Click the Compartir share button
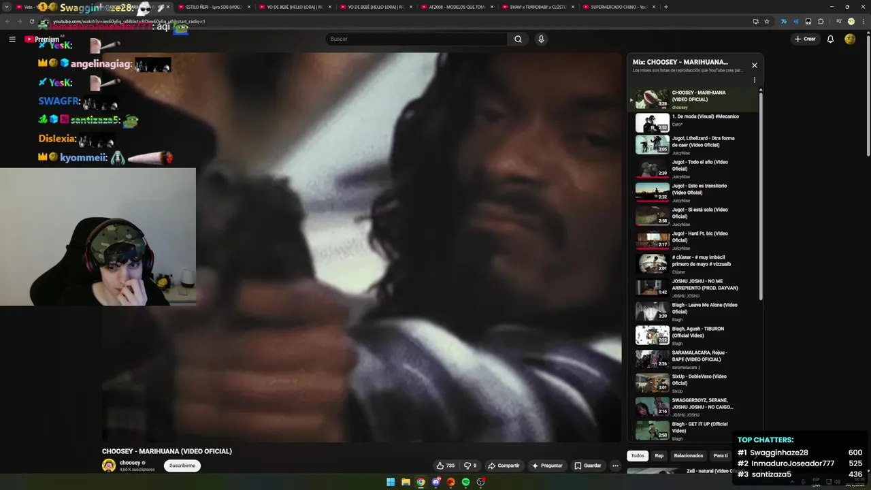Viewport: 871px width, 490px height. 504,465
